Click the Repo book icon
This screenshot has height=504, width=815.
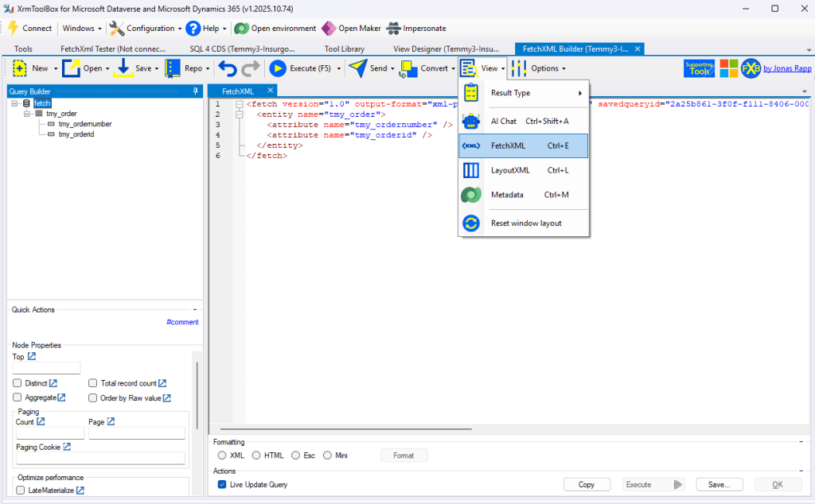tap(172, 68)
